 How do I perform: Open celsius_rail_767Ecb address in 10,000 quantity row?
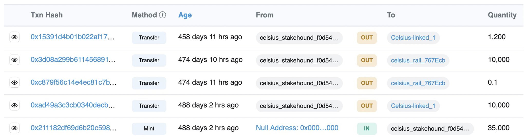pos(418,60)
